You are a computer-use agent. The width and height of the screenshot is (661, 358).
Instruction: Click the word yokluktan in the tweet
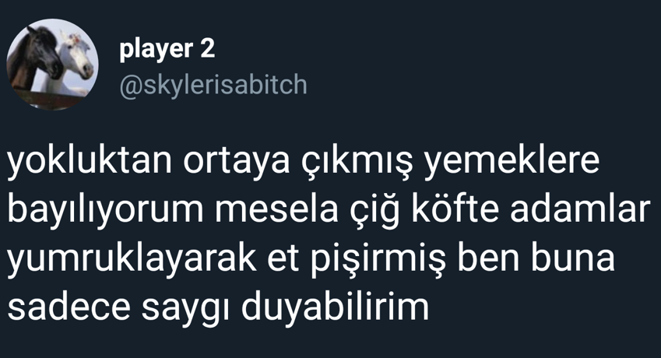(x=90, y=161)
